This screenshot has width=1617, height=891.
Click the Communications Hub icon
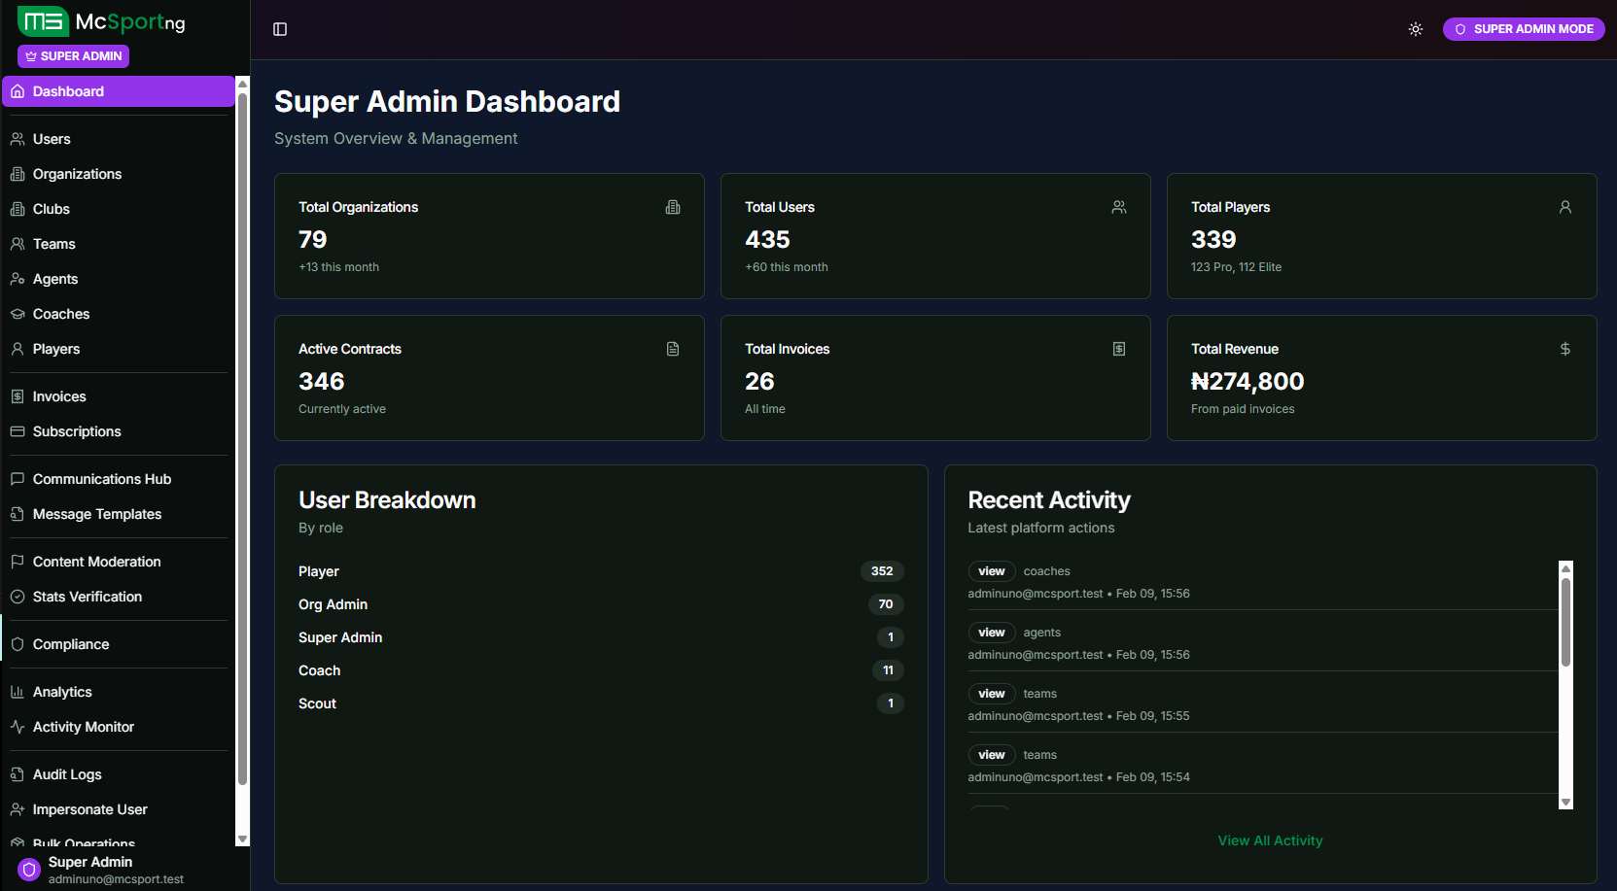tap(17, 478)
